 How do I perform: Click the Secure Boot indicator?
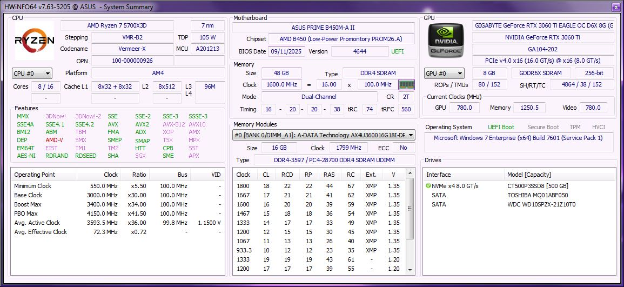[x=543, y=128]
